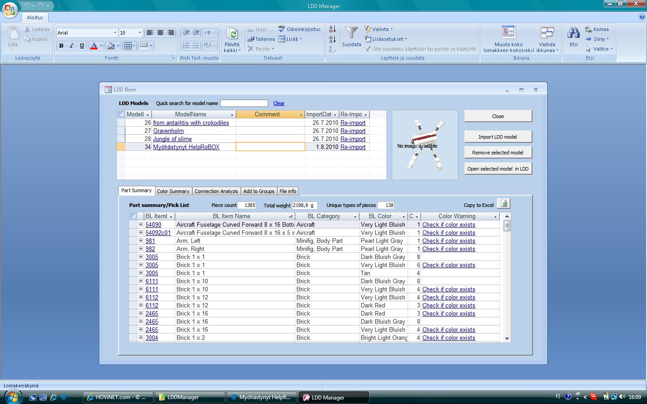Toggle bold formatting button
The height and width of the screenshot is (404, 647).
(x=61, y=46)
